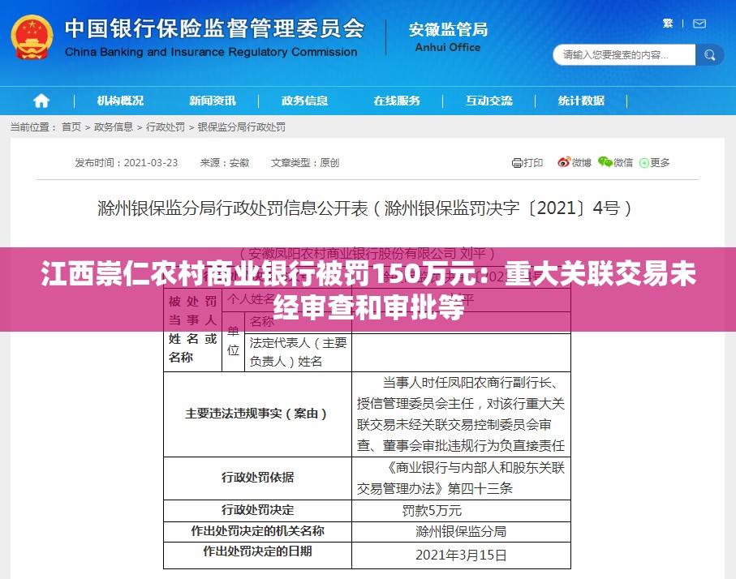Open the mail envelope icon
The width and height of the screenshot is (736, 579).
click(x=699, y=24)
